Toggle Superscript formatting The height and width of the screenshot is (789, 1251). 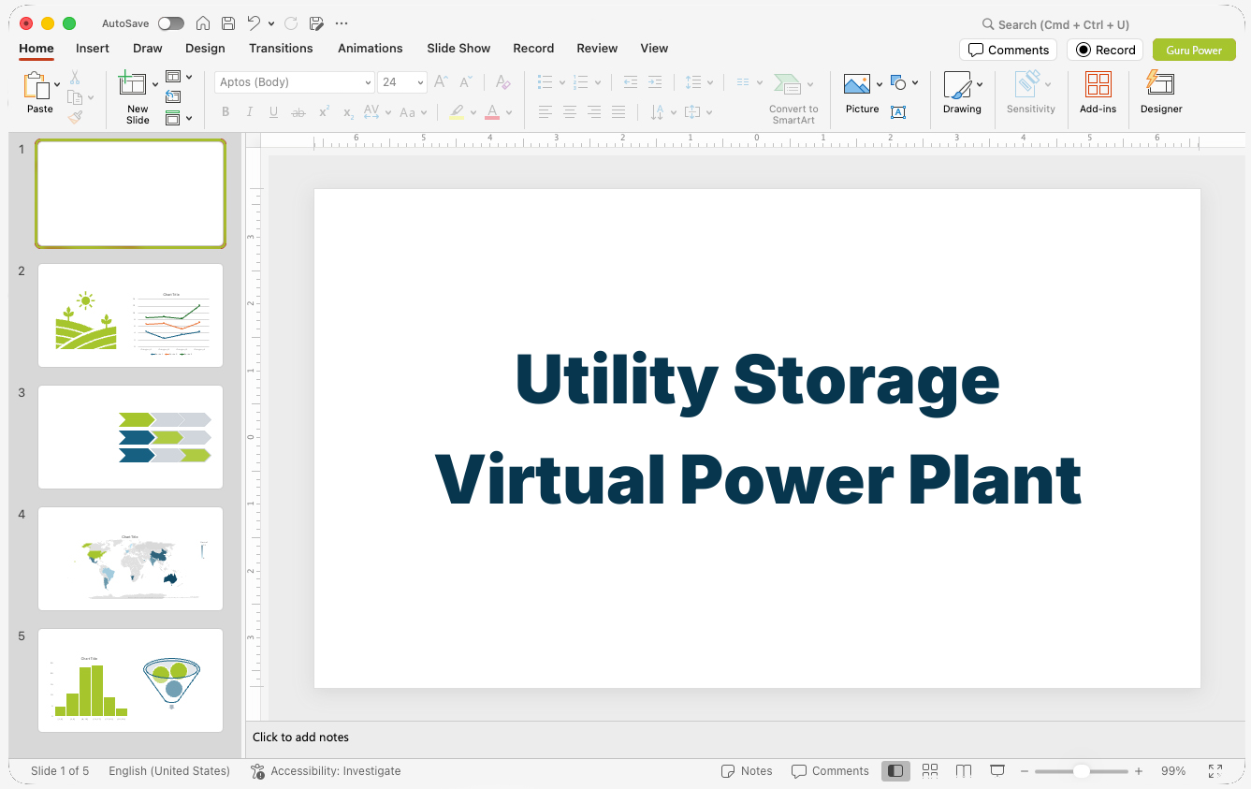pyautogui.click(x=324, y=112)
